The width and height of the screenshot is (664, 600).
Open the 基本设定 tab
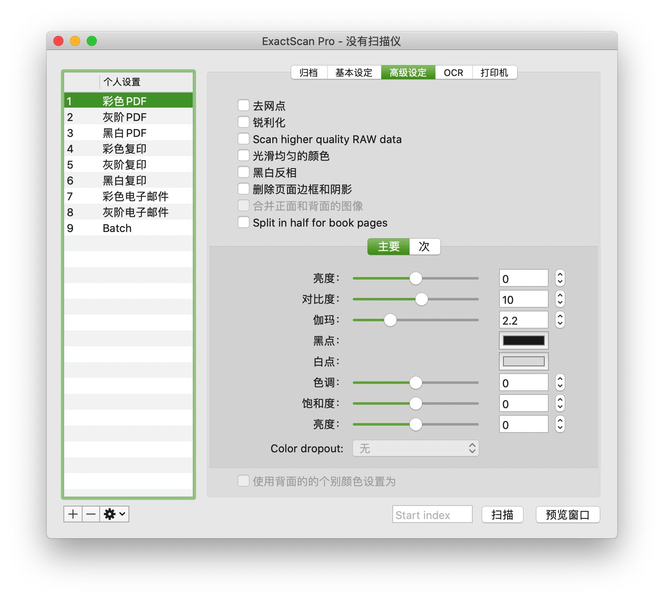(x=354, y=73)
